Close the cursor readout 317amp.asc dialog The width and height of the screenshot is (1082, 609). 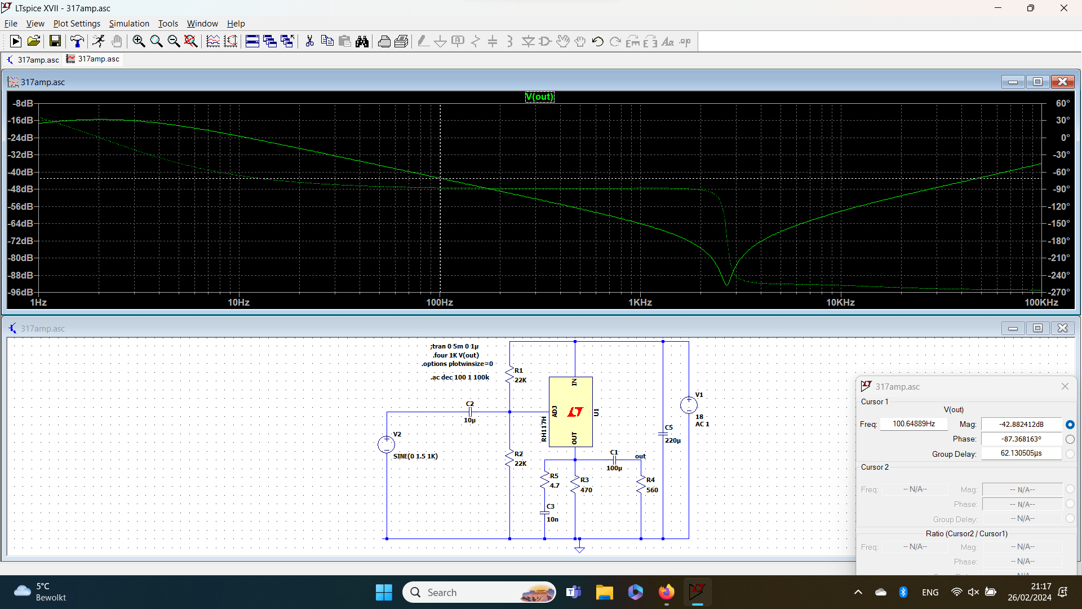tap(1065, 386)
